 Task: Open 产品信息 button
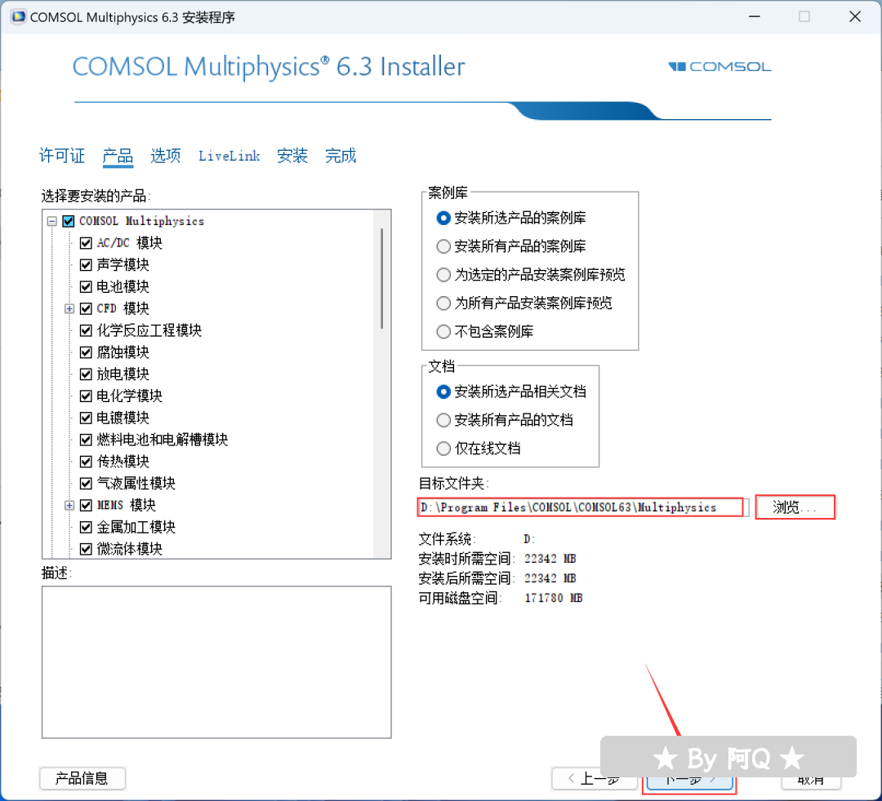tap(82, 778)
